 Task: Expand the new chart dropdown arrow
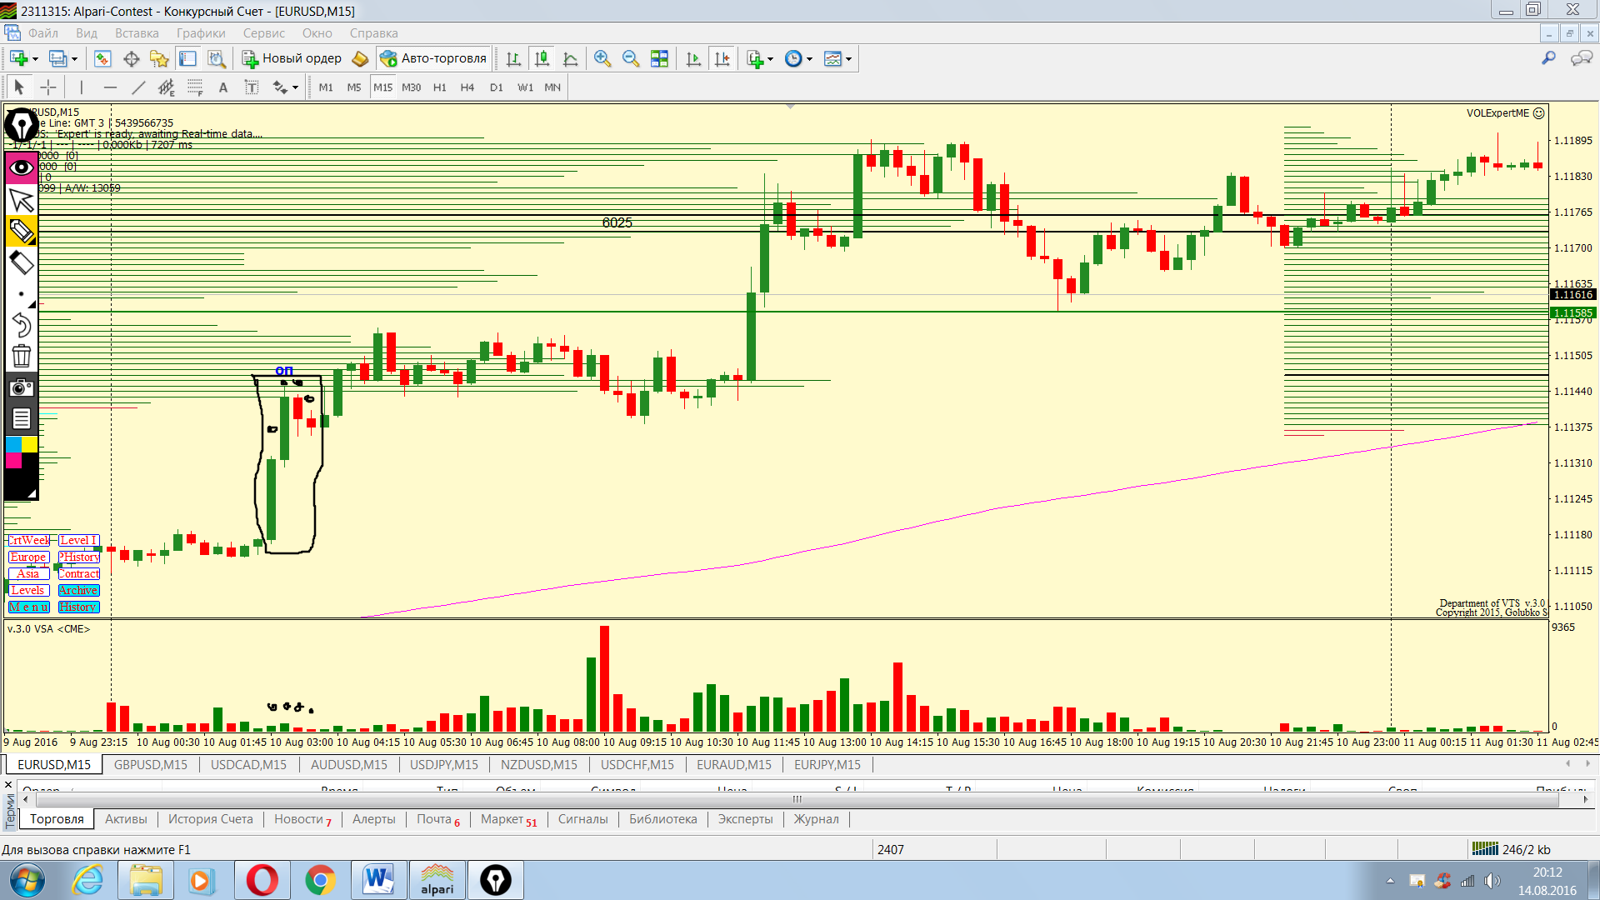(35, 58)
